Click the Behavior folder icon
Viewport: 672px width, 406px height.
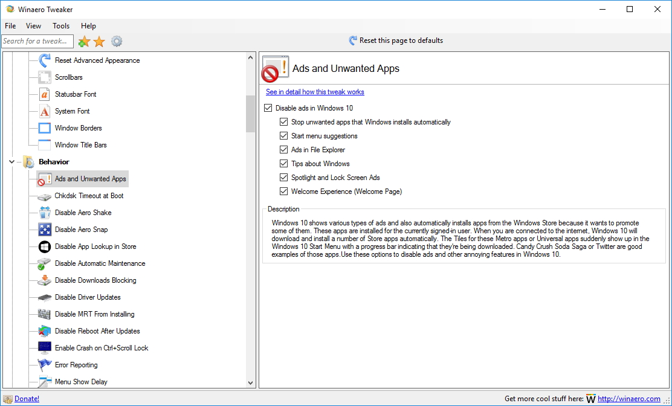click(29, 162)
